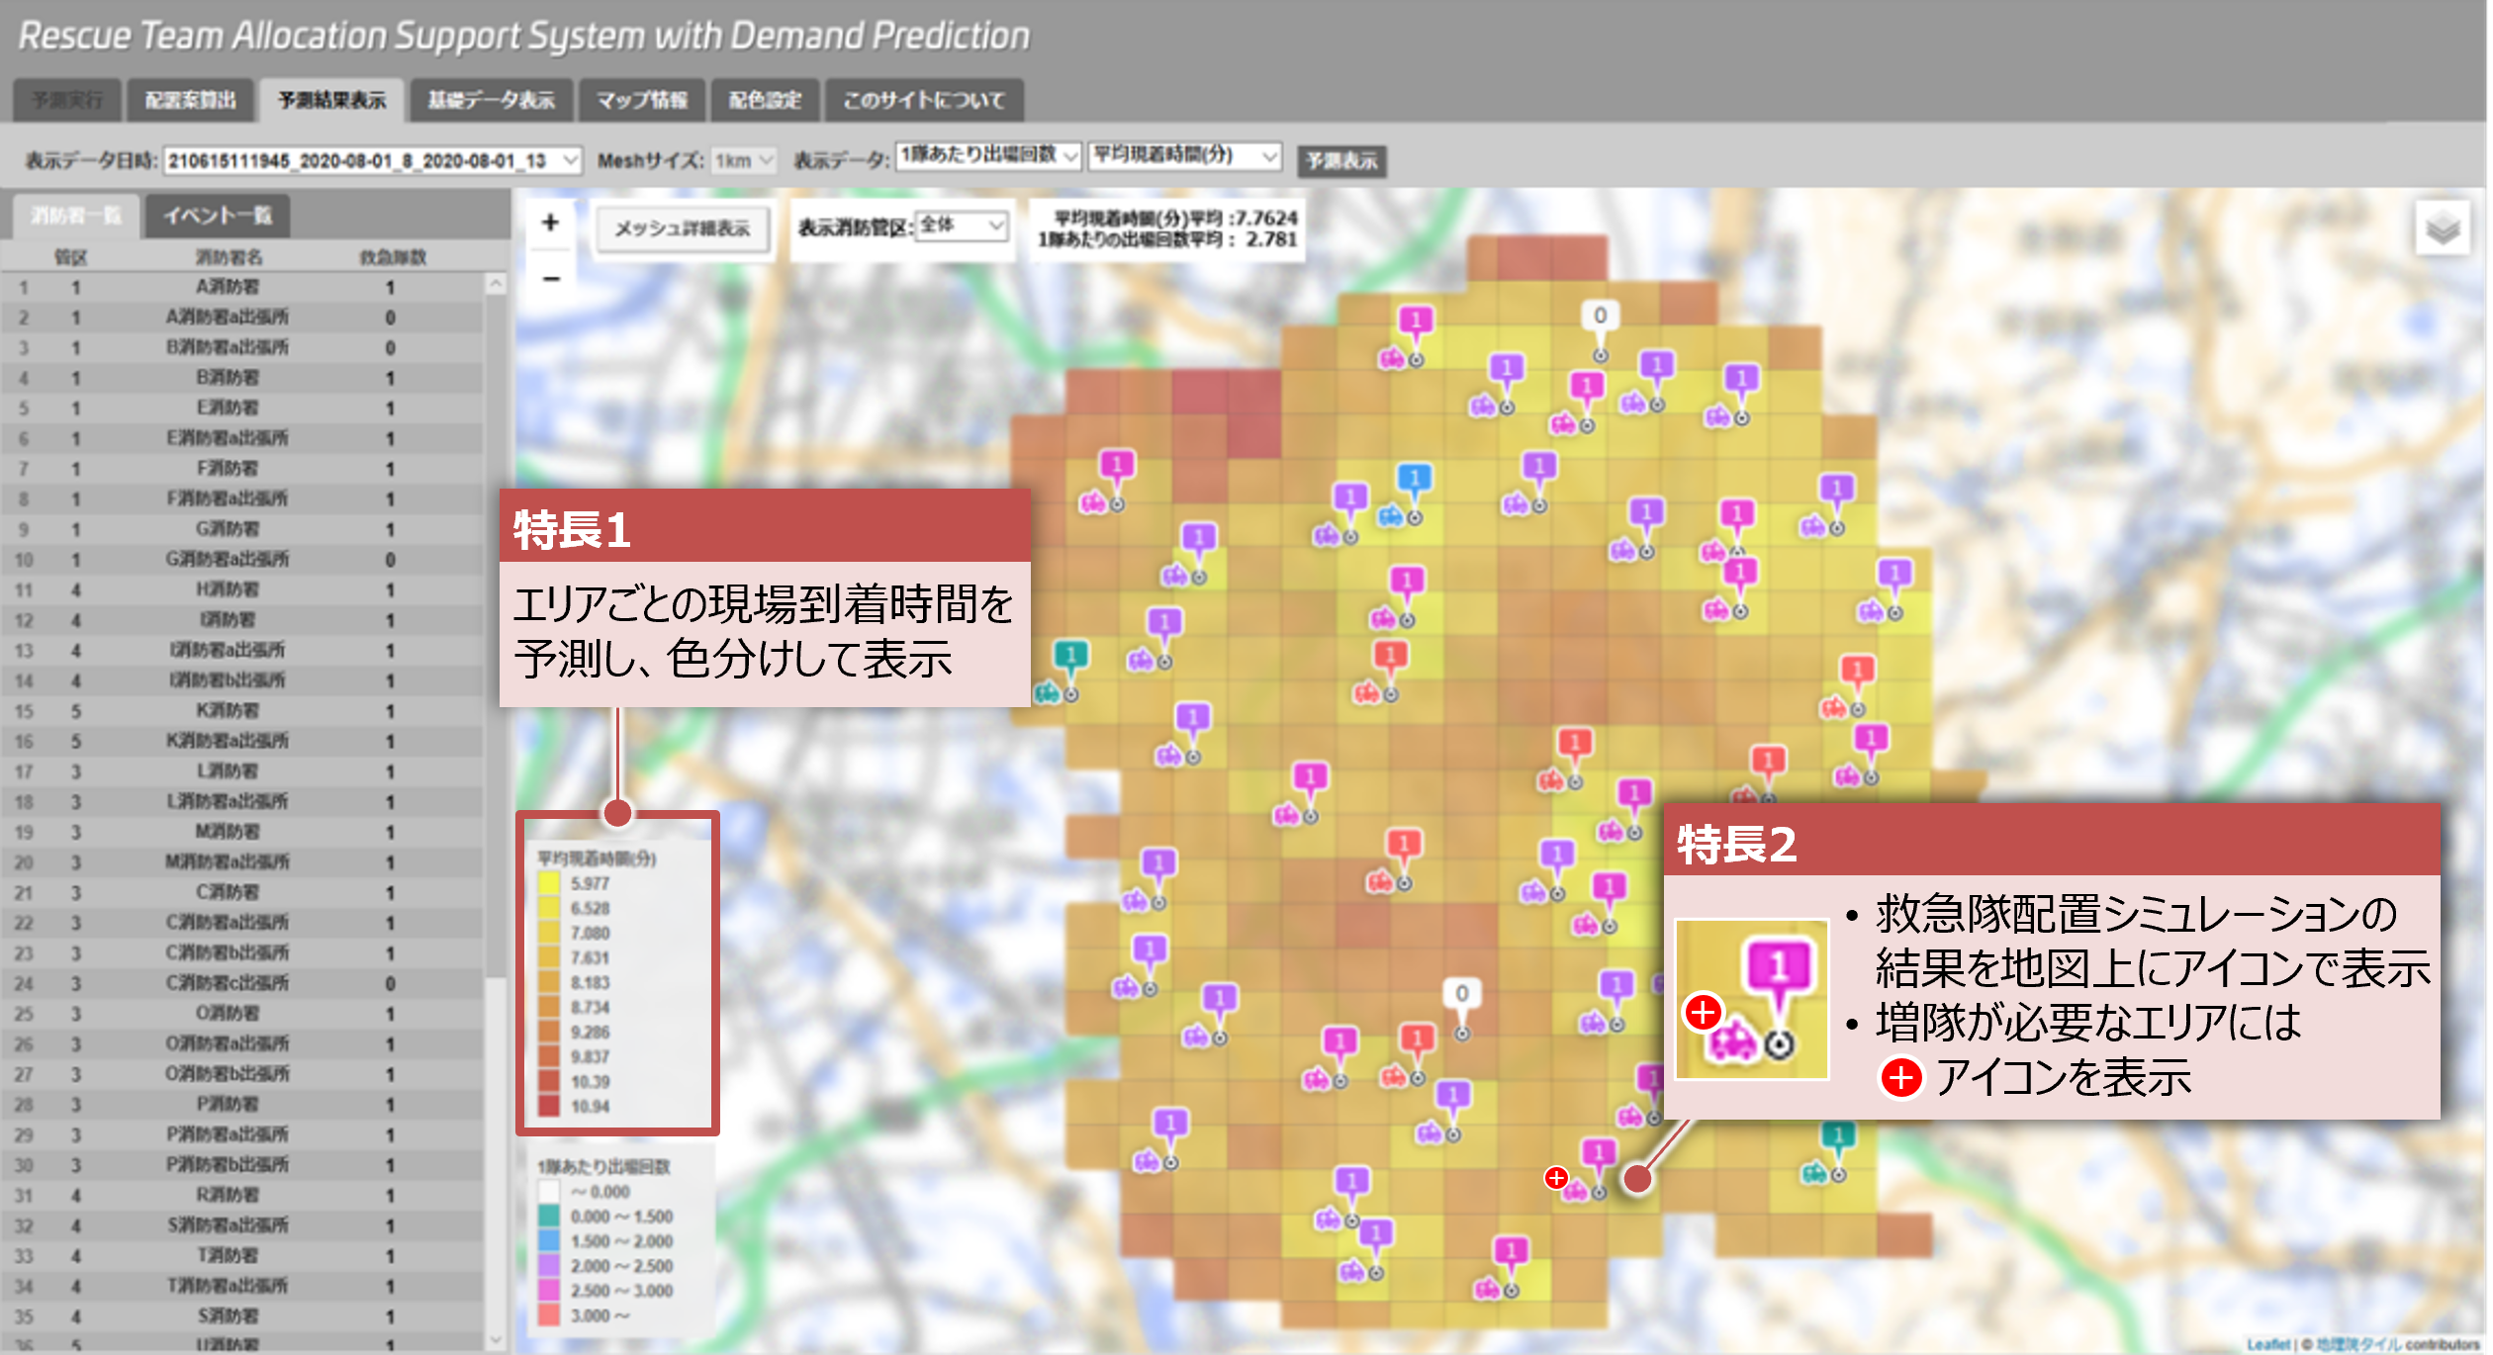Open the このサイトについて tab
The image size is (2493, 1355).
923,101
